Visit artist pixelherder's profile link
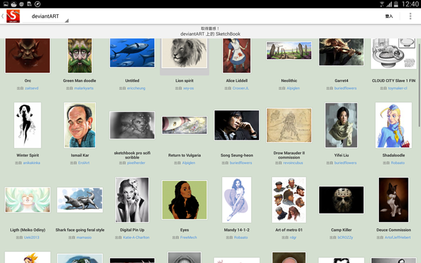The image size is (421, 263). (x=136, y=163)
